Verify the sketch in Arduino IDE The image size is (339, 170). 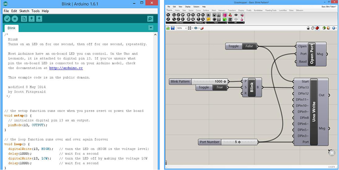point(7,19)
